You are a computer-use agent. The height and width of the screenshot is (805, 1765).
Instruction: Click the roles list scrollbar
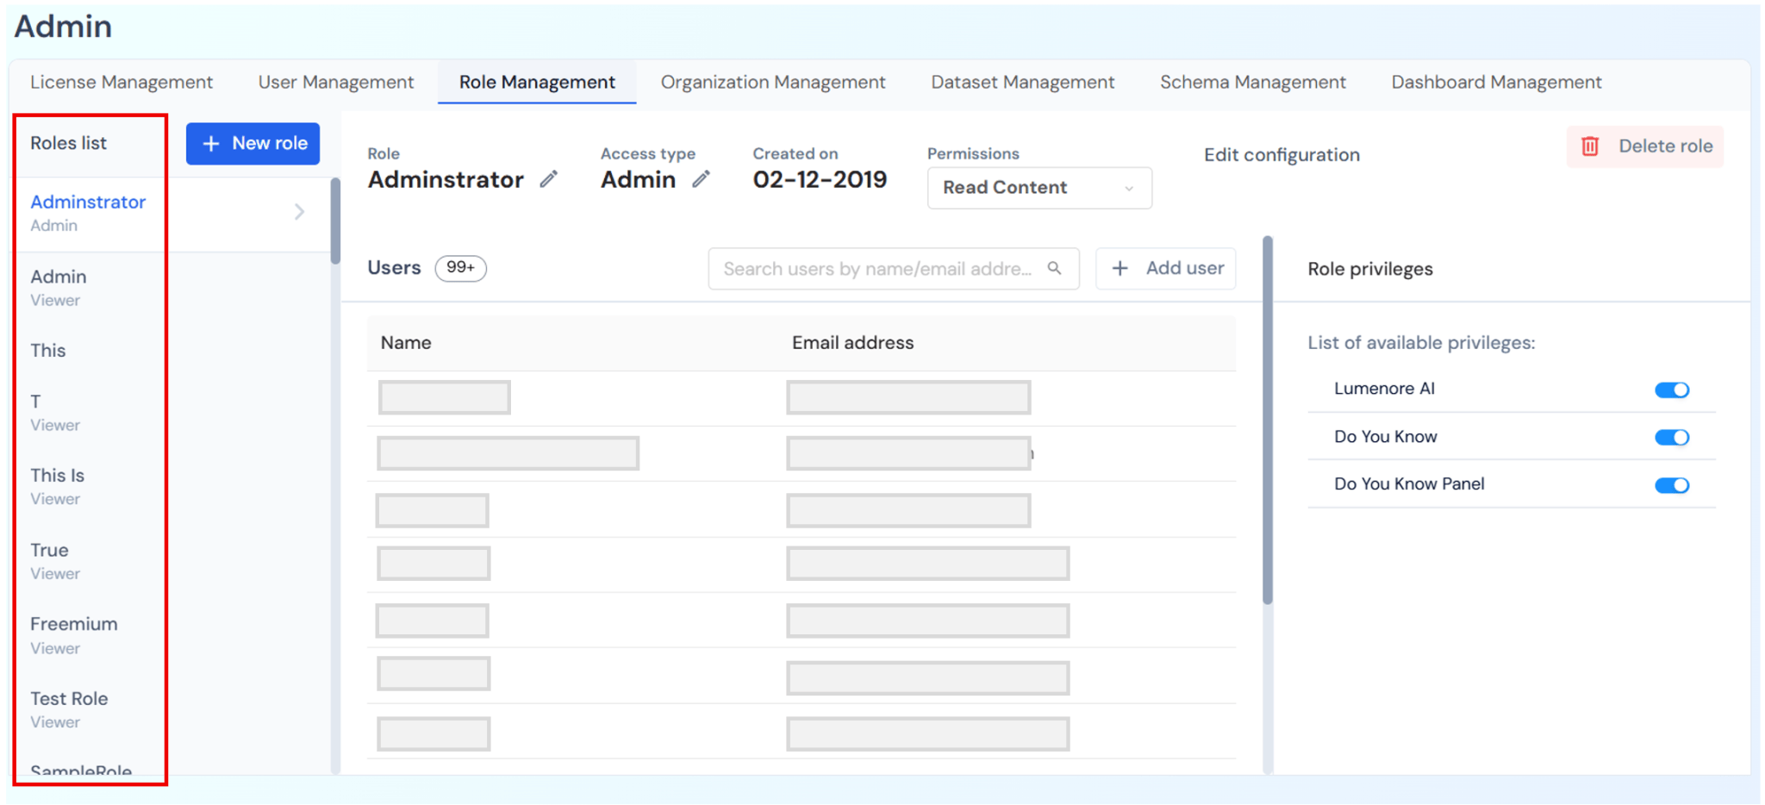pyautogui.click(x=335, y=221)
